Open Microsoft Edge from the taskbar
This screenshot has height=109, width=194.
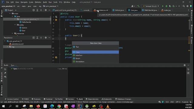[52, 106]
